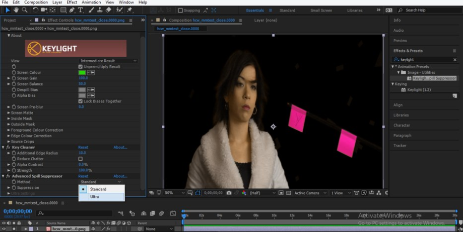Viewport: 463px width, 232px height.
Task: Choose Standard from Method list
Action: (x=102, y=189)
